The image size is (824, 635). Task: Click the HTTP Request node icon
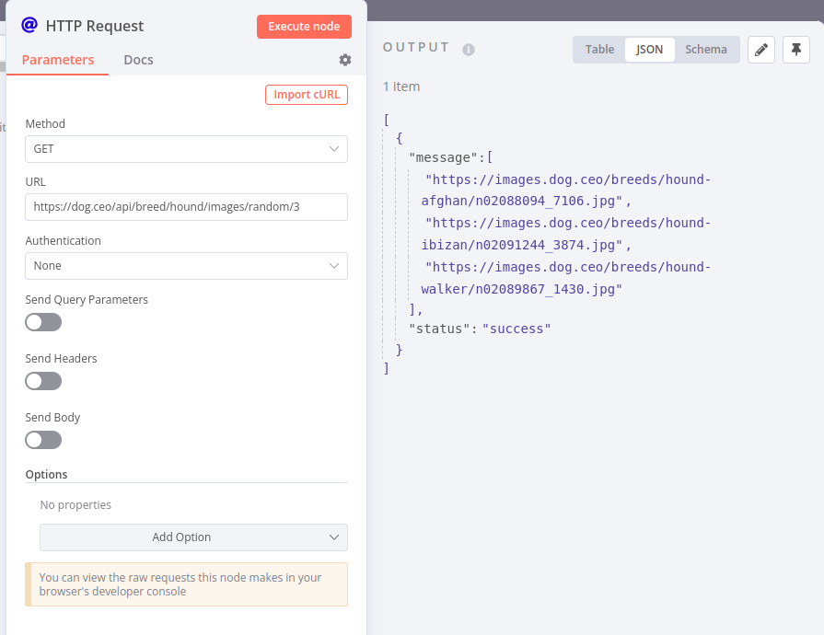coord(29,25)
